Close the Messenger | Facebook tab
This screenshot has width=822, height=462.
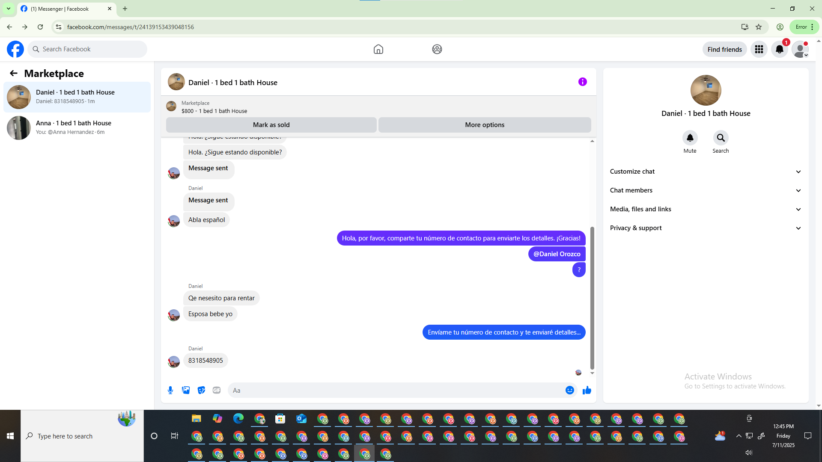pyautogui.click(x=110, y=9)
